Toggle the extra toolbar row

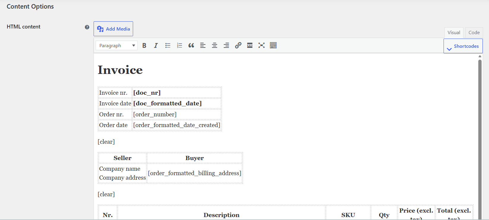(273, 45)
